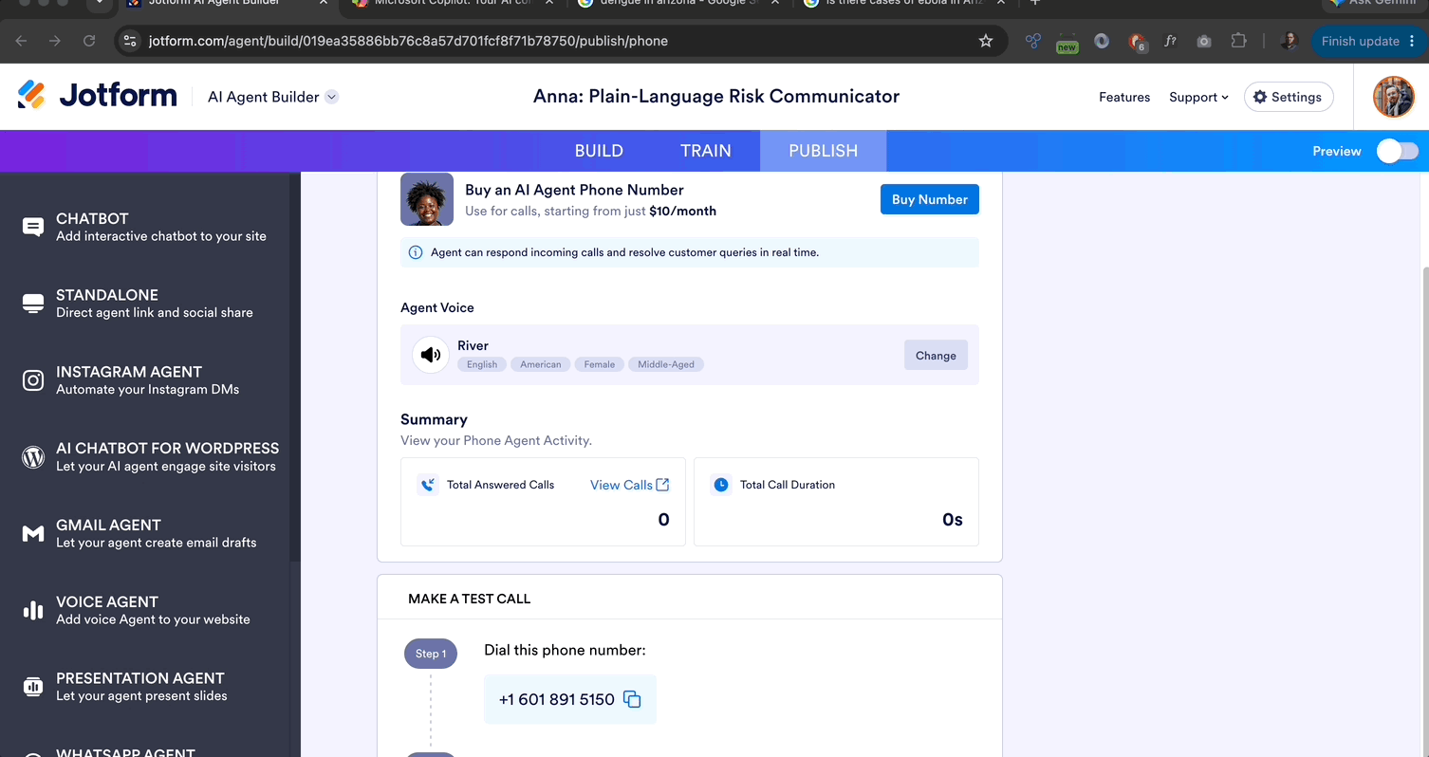
Task: Close the Microsoft Copilot tab
Action: (548, 4)
